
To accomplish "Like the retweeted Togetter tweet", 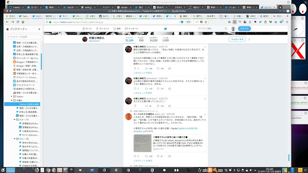I will pos(158,156).
